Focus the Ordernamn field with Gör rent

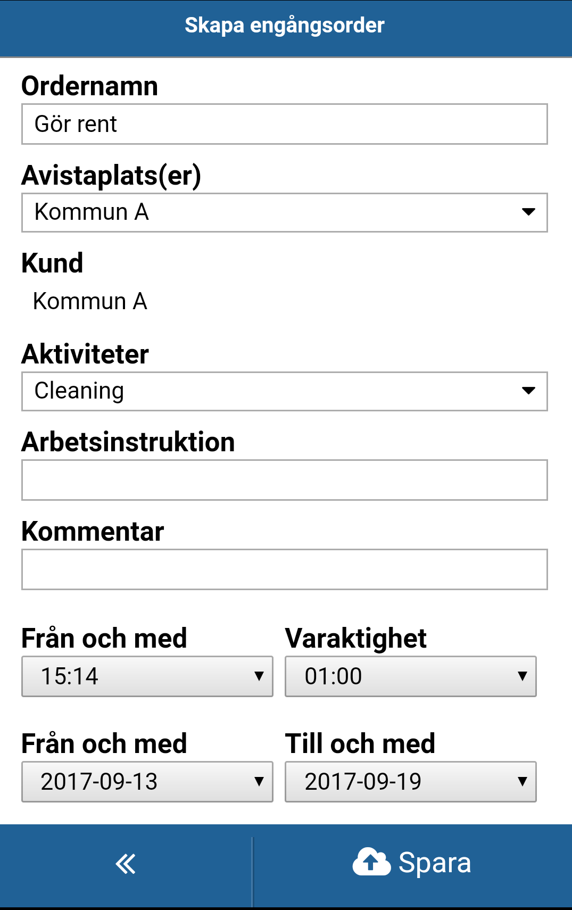pos(285,124)
